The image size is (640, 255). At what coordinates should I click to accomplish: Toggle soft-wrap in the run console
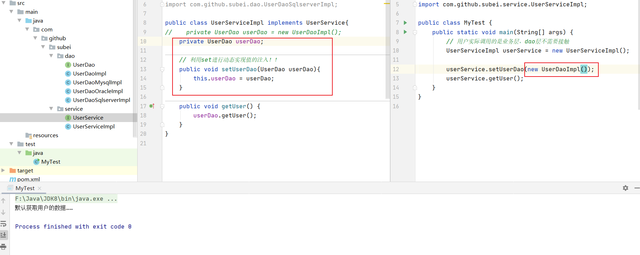click(4, 224)
